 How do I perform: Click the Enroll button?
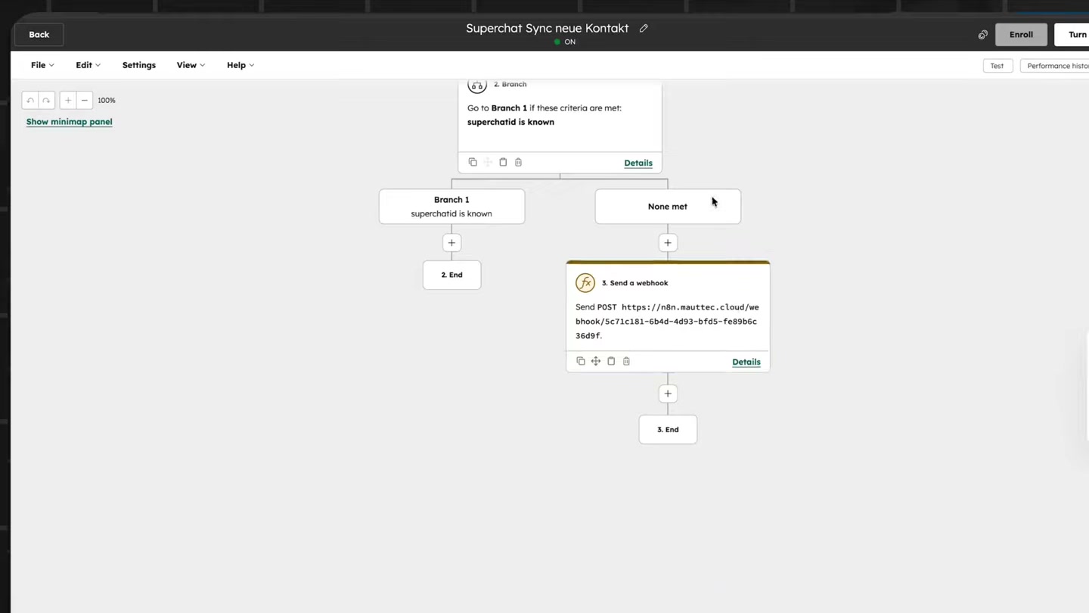[1021, 34]
